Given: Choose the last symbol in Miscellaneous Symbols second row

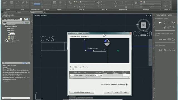Looking at the screenshot, I should tap(173, 27).
